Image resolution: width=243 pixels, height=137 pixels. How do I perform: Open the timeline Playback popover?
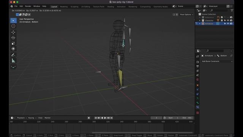(22, 118)
